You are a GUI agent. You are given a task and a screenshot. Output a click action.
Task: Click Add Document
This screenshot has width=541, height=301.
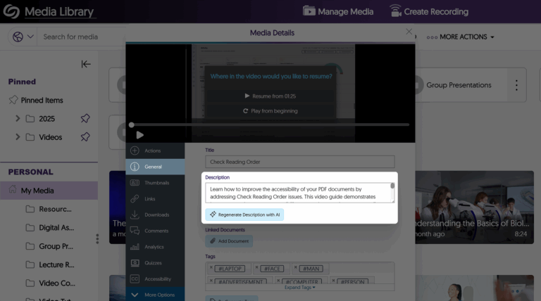pyautogui.click(x=229, y=241)
